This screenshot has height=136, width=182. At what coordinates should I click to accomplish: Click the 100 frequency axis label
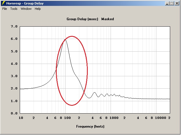67,118
